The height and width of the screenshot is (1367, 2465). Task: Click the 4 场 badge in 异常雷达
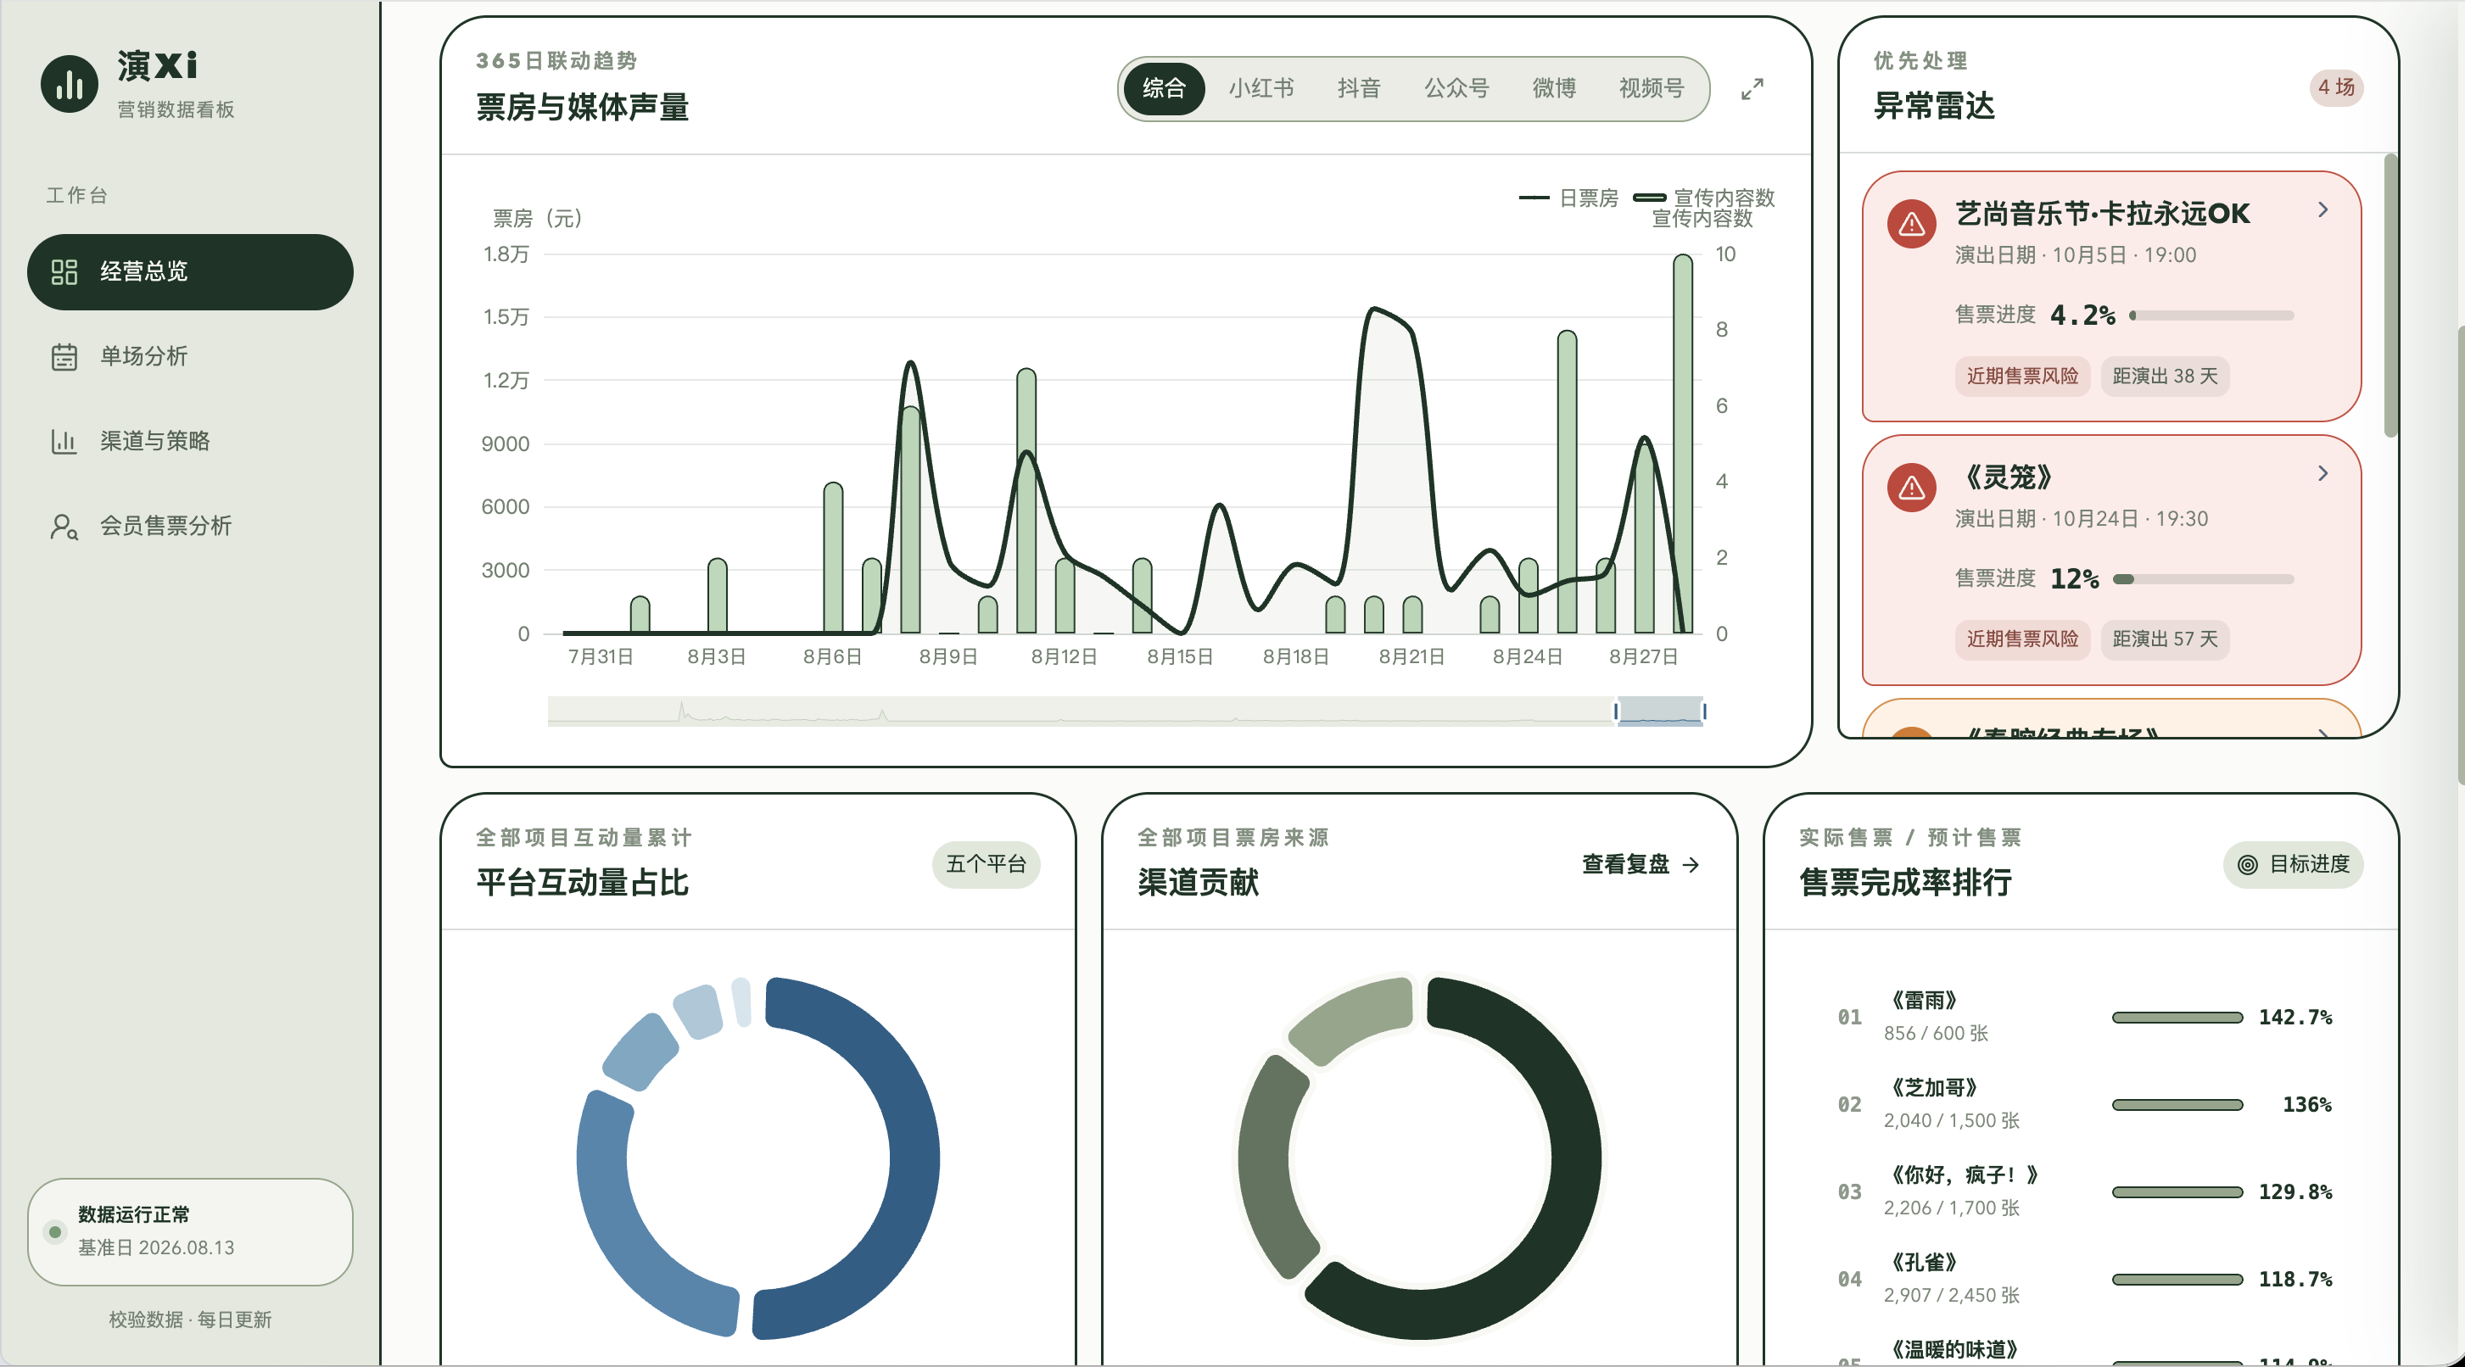click(2336, 88)
